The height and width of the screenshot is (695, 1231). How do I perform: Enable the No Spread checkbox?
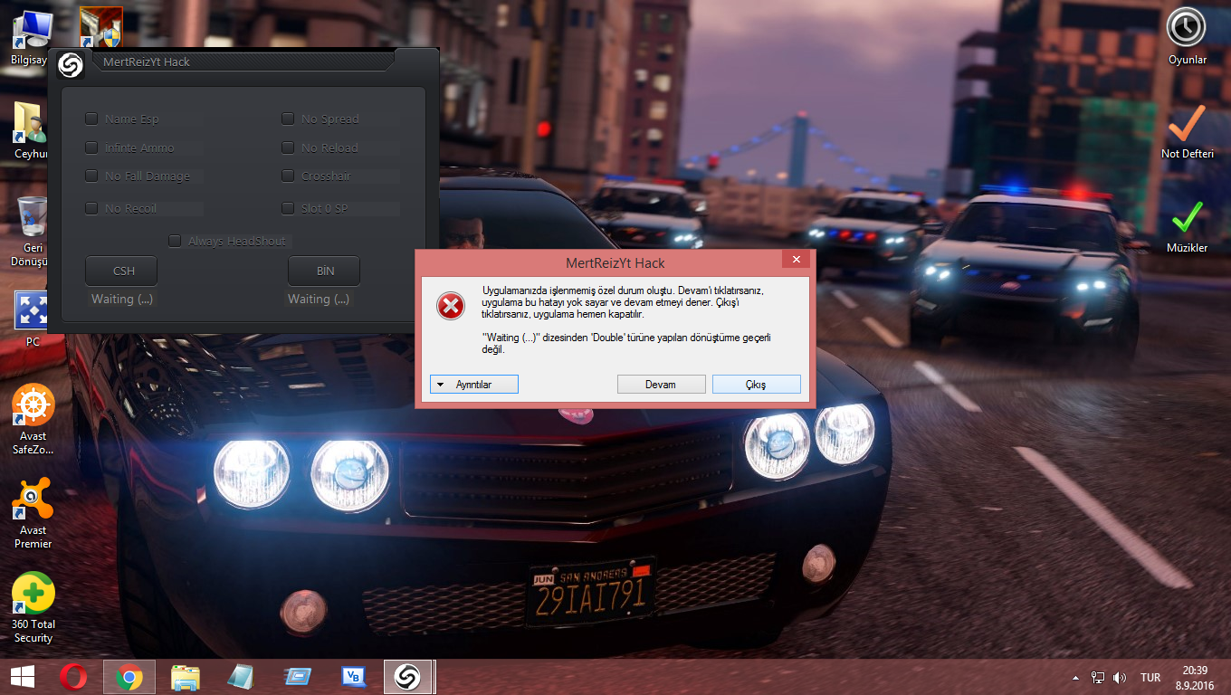(x=288, y=119)
